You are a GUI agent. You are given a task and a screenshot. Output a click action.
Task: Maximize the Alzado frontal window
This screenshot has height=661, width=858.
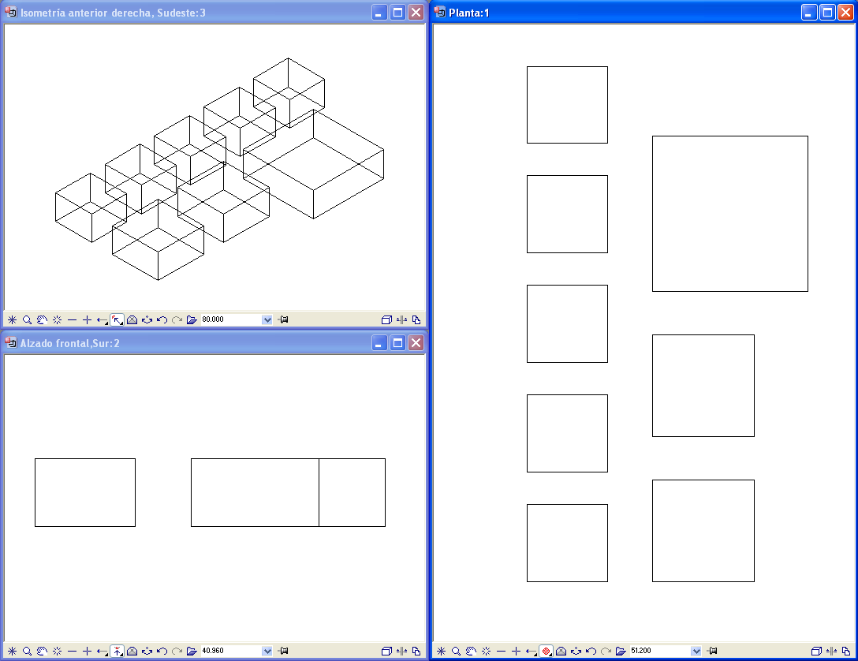[x=398, y=343]
